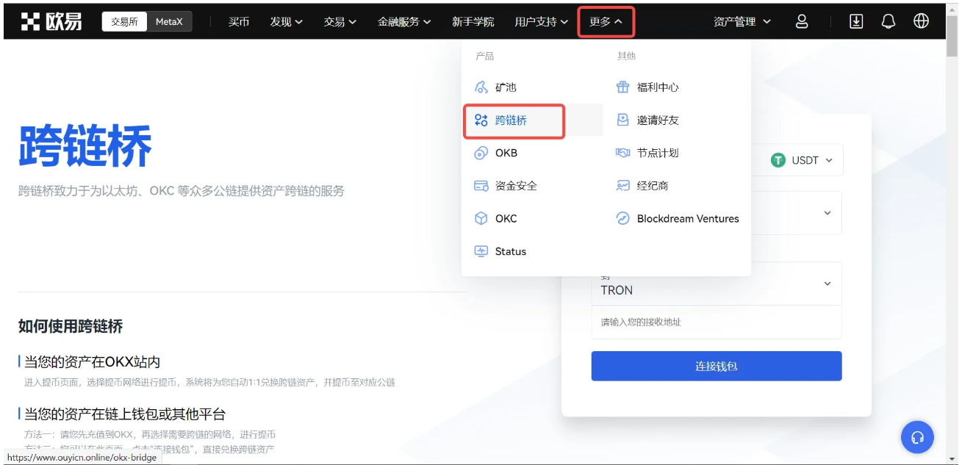
Task: Click the OKC cube icon
Action: (481, 219)
